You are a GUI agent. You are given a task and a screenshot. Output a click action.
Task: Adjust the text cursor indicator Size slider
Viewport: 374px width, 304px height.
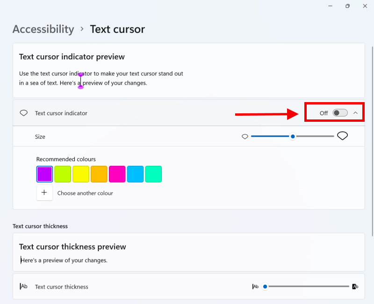pos(293,136)
